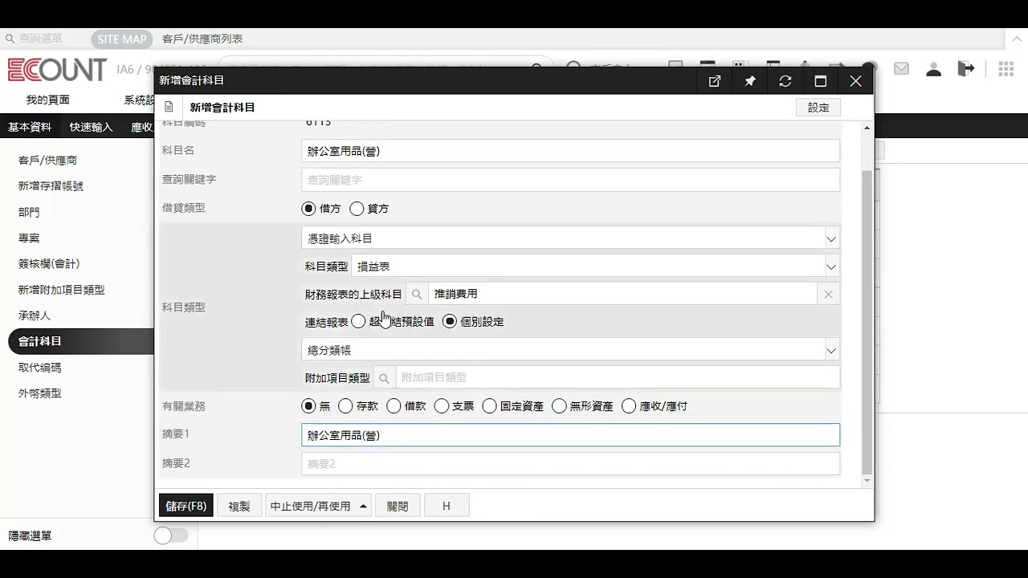Close the 新增會計科目 dialog with X
Viewport: 1028px width, 578px height.
coord(855,81)
